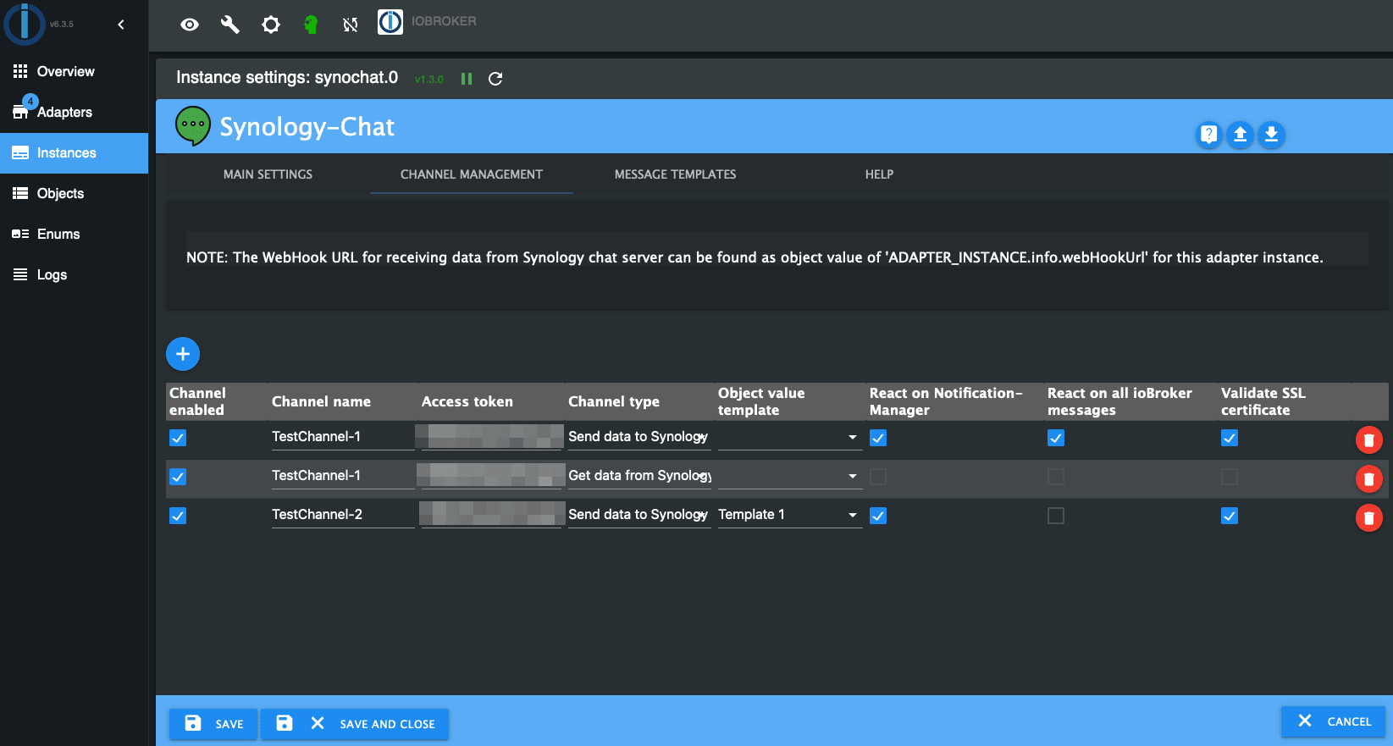Image resolution: width=1393 pixels, height=746 pixels.
Task: Toggle React on Notification-Manager for TestChannel-2
Action: (x=878, y=516)
